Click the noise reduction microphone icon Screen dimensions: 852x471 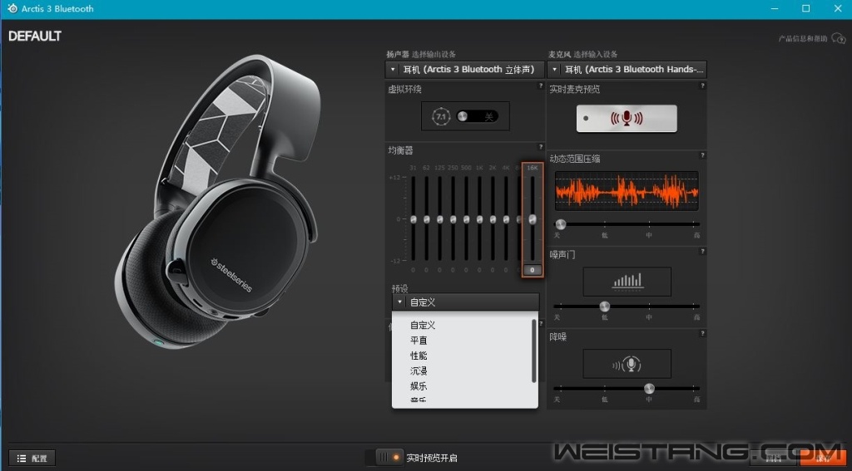click(x=627, y=364)
